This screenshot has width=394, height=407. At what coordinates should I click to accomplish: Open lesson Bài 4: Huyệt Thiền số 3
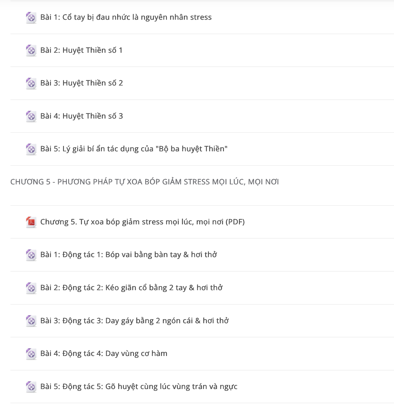point(82,116)
